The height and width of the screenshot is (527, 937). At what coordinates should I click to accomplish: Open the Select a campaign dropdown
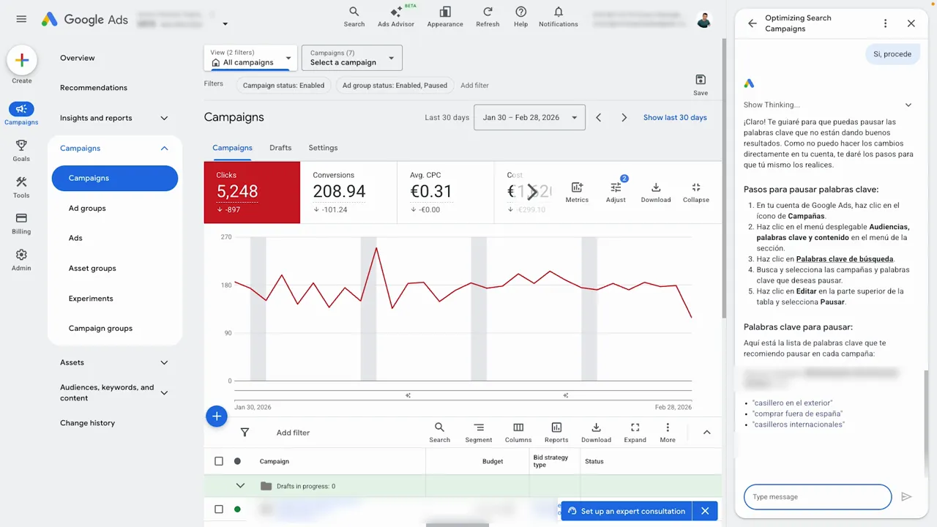click(351, 58)
